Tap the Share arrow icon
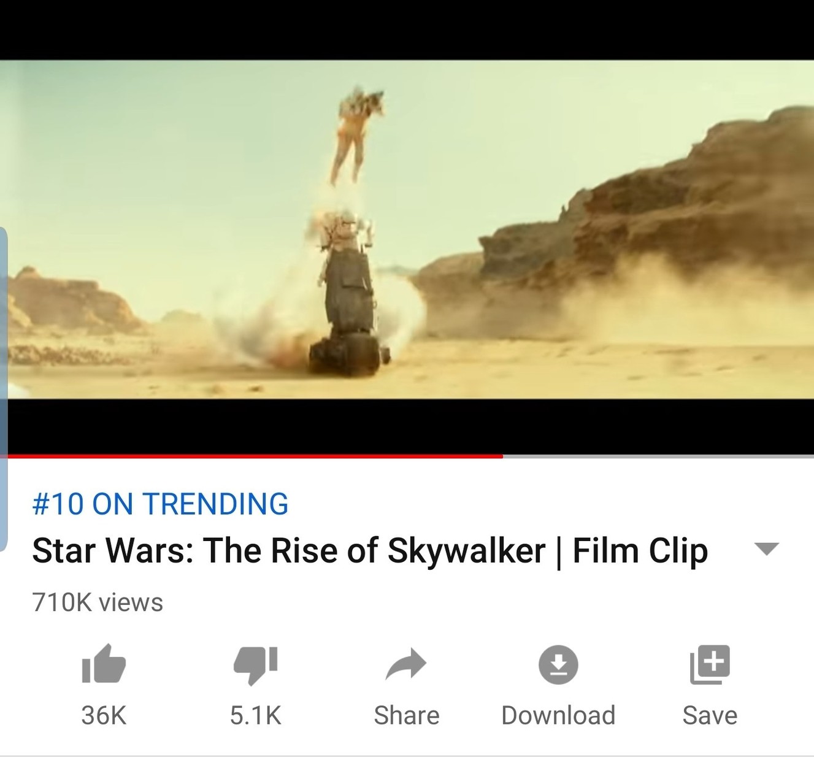 click(406, 664)
